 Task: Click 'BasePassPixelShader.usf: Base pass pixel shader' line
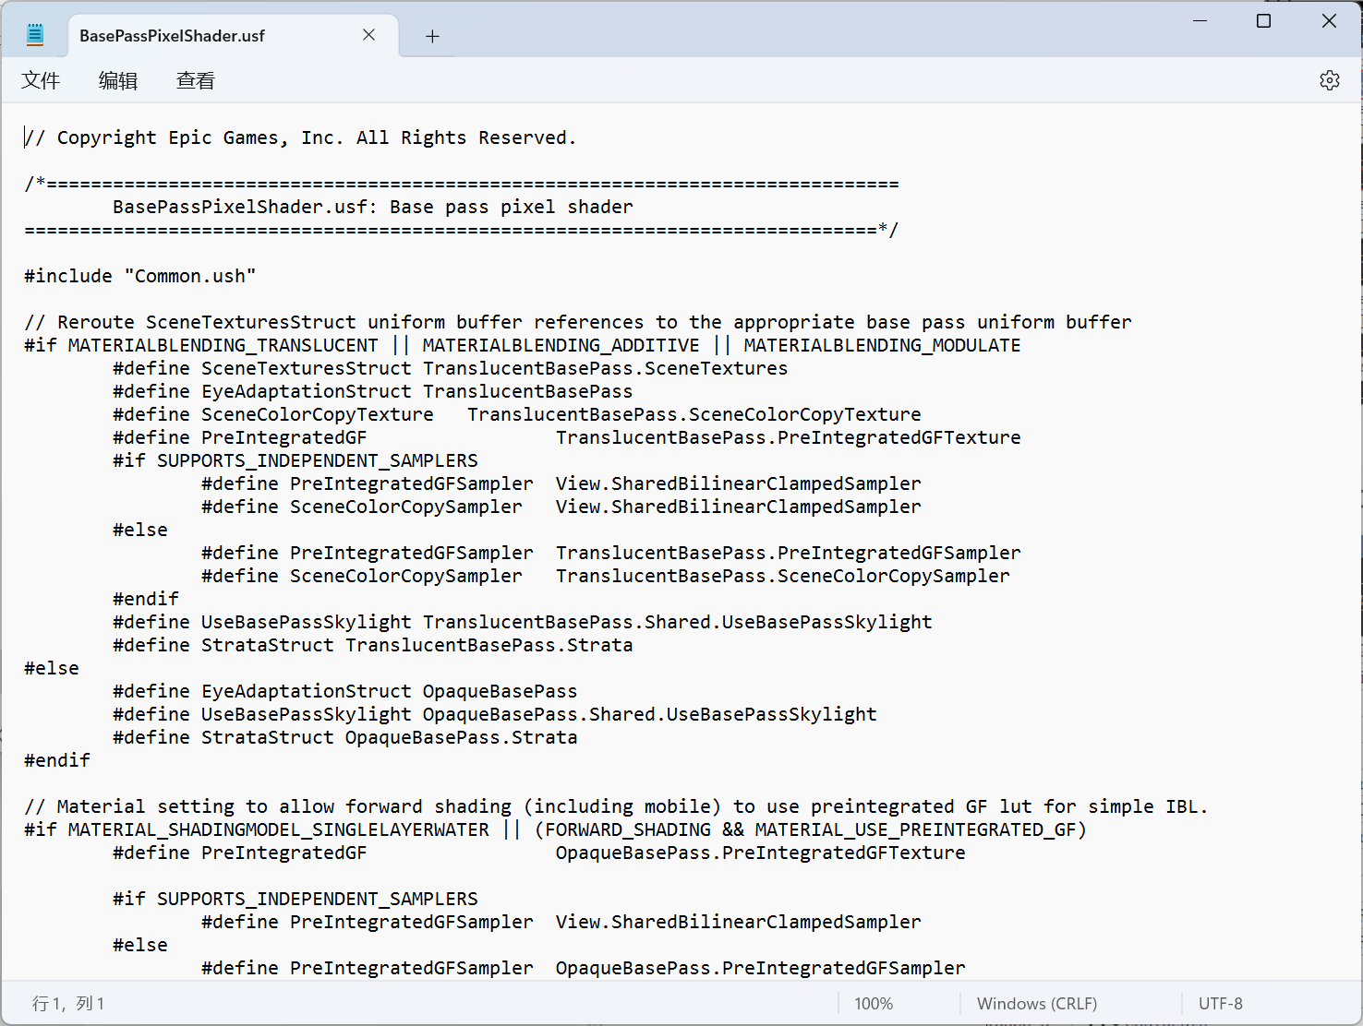[373, 207]
